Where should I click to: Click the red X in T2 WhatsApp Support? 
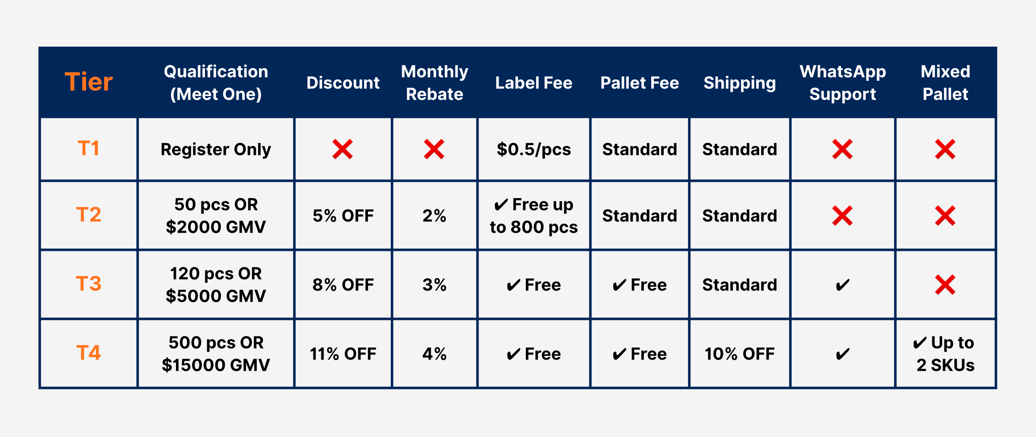(842, 216)
